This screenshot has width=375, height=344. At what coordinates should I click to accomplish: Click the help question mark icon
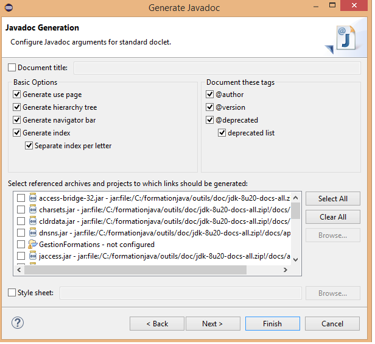[18, 323]
